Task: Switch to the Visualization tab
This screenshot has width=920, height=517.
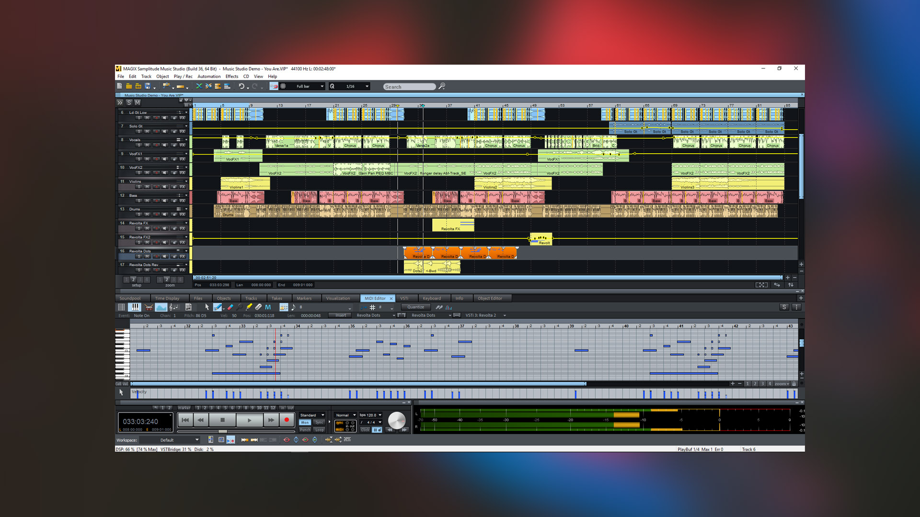Action: coord(339,298)
